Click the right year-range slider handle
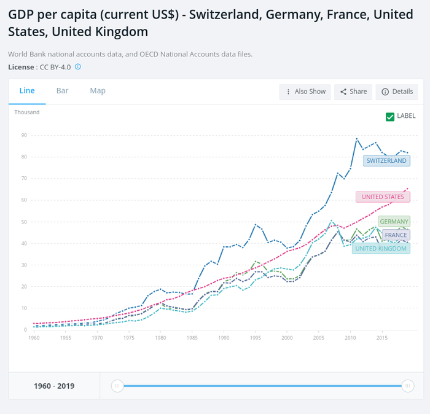The height and width of the screenshot is (414, 430). click(x=407, y=386)
